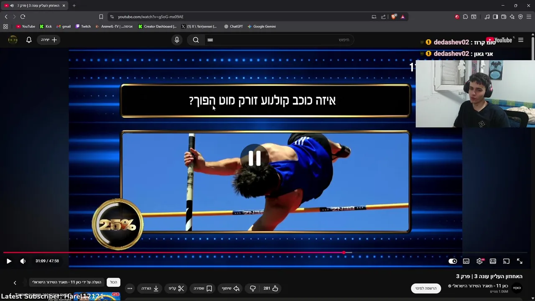The image size is (535, 301).
Task: Select the הכול filter chip
Action: coord(114,282)
